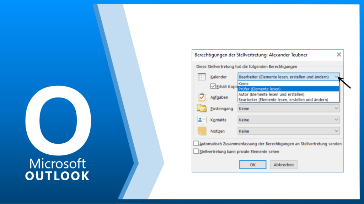Click the Posteingang envelope folder icon
Viewport: 364px width, 204px height.
click(202, 108)
